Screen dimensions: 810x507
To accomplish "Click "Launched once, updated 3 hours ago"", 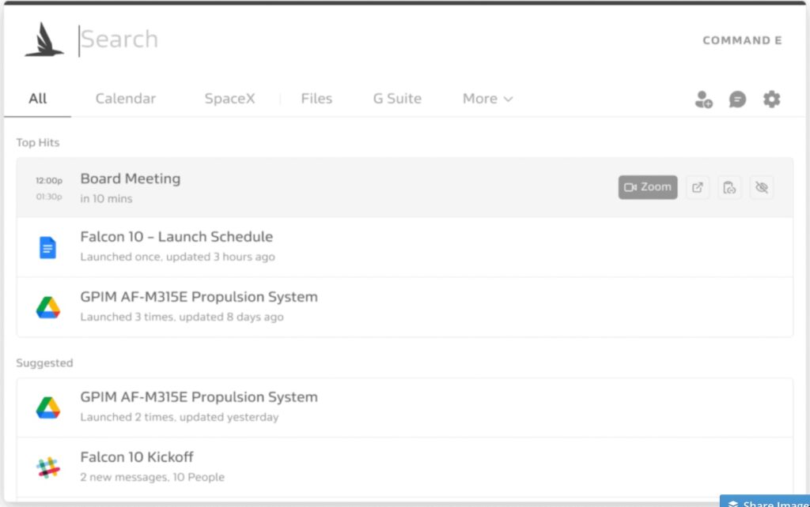I will pos(177,257).
